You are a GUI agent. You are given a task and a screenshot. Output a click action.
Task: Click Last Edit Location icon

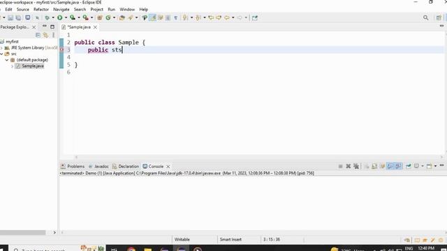coord(211,17)
